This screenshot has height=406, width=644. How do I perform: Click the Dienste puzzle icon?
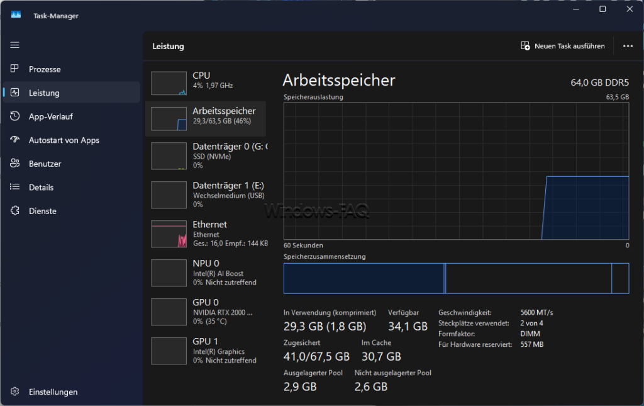coord(15,210)
